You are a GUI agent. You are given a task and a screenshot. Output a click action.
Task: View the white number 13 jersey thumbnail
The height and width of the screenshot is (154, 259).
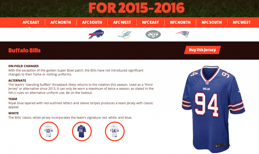click(49, 131)
